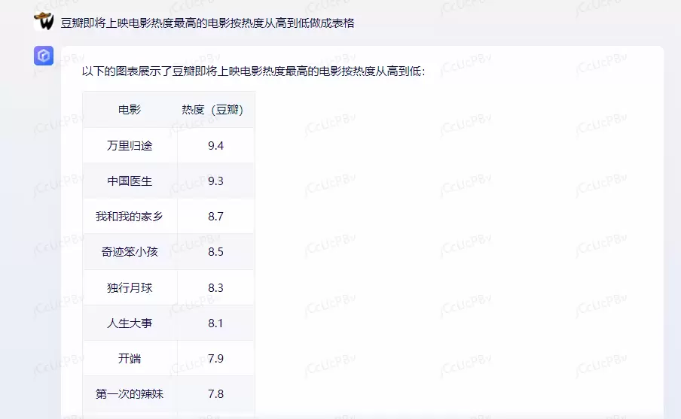
Task: Select the 9.3 score cell
Action: click(x=216, y=181)
